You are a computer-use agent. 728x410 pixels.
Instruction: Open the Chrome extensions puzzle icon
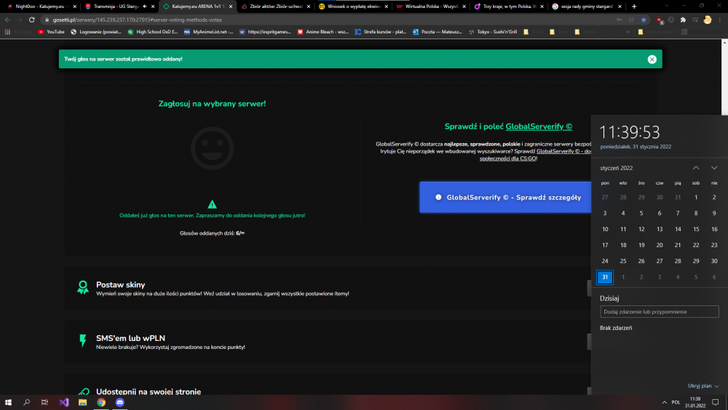683,20
